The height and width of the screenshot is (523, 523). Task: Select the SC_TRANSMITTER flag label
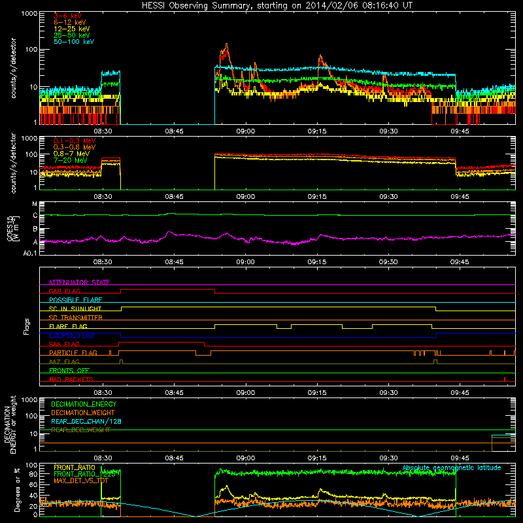75,318
